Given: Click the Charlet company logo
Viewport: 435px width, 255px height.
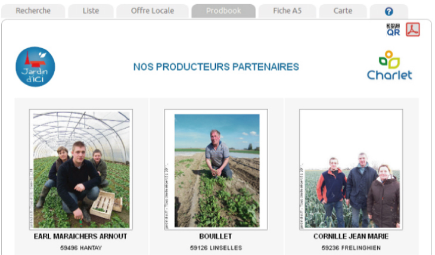Looking at the screenshot, I should [390, 65].
